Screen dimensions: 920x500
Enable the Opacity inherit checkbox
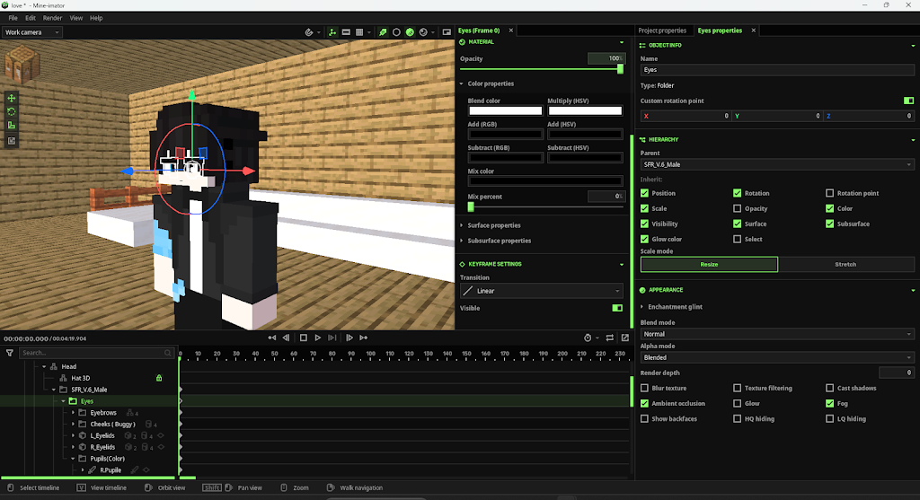737,208
